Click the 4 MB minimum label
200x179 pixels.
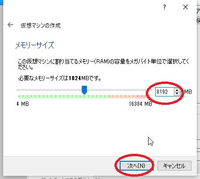(23, 104)
